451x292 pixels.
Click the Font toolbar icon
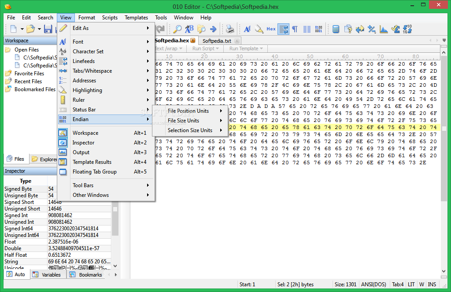point(247,29)
